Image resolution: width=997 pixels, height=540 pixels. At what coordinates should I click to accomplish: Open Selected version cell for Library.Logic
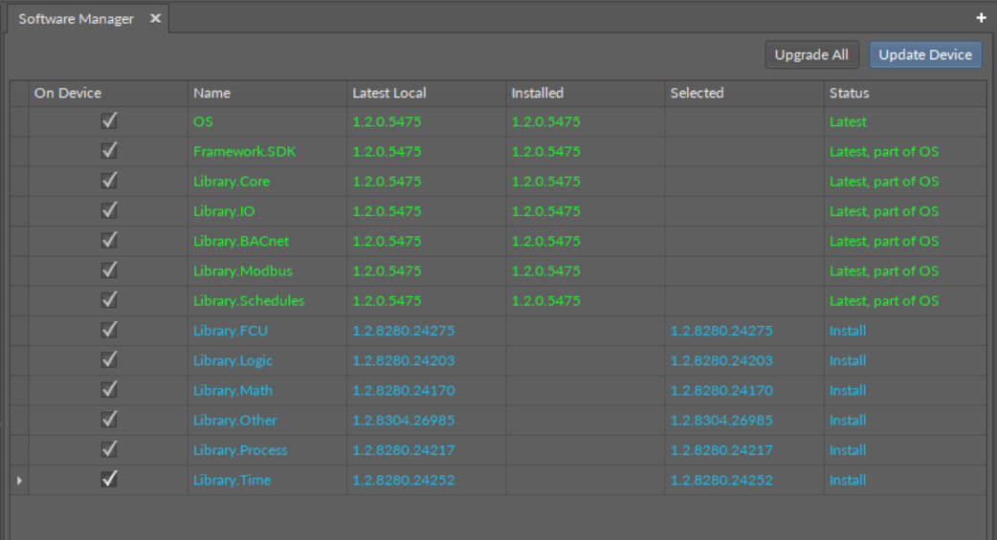coord(720,360)
